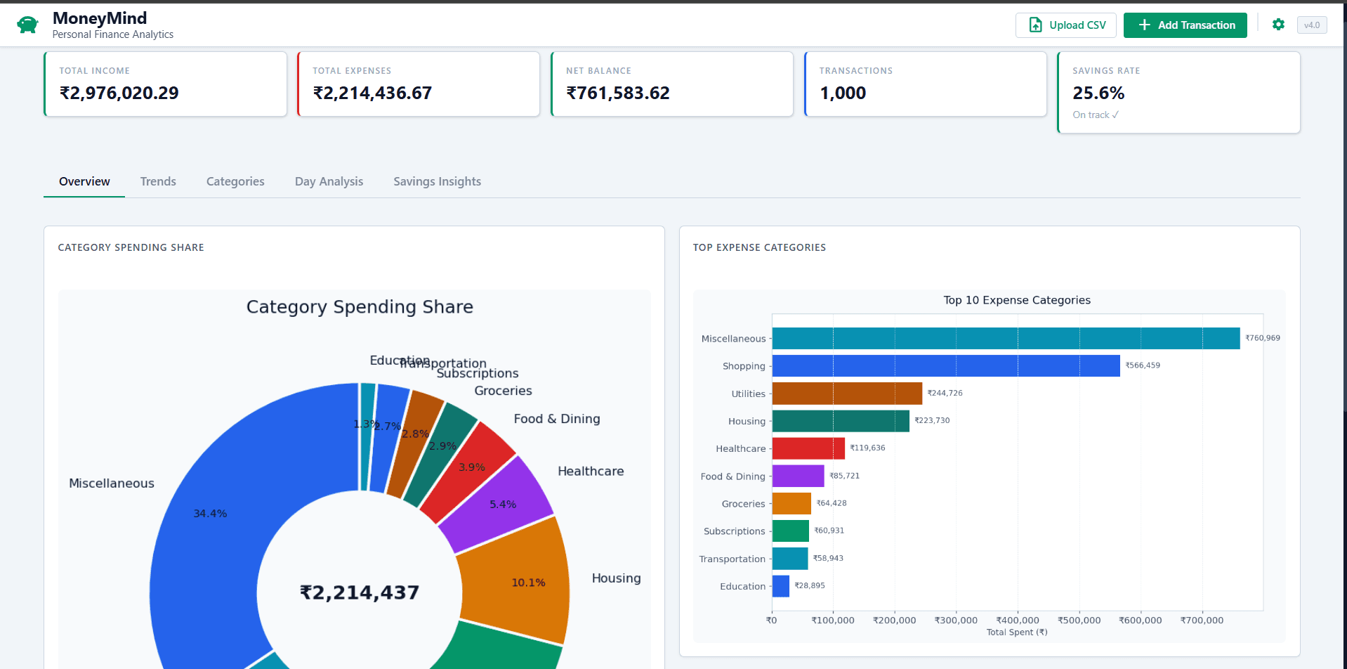Open the settings gear
Image resolution: width=1347 pixels, height=669 pixels.
click(x=1278, y=24)
